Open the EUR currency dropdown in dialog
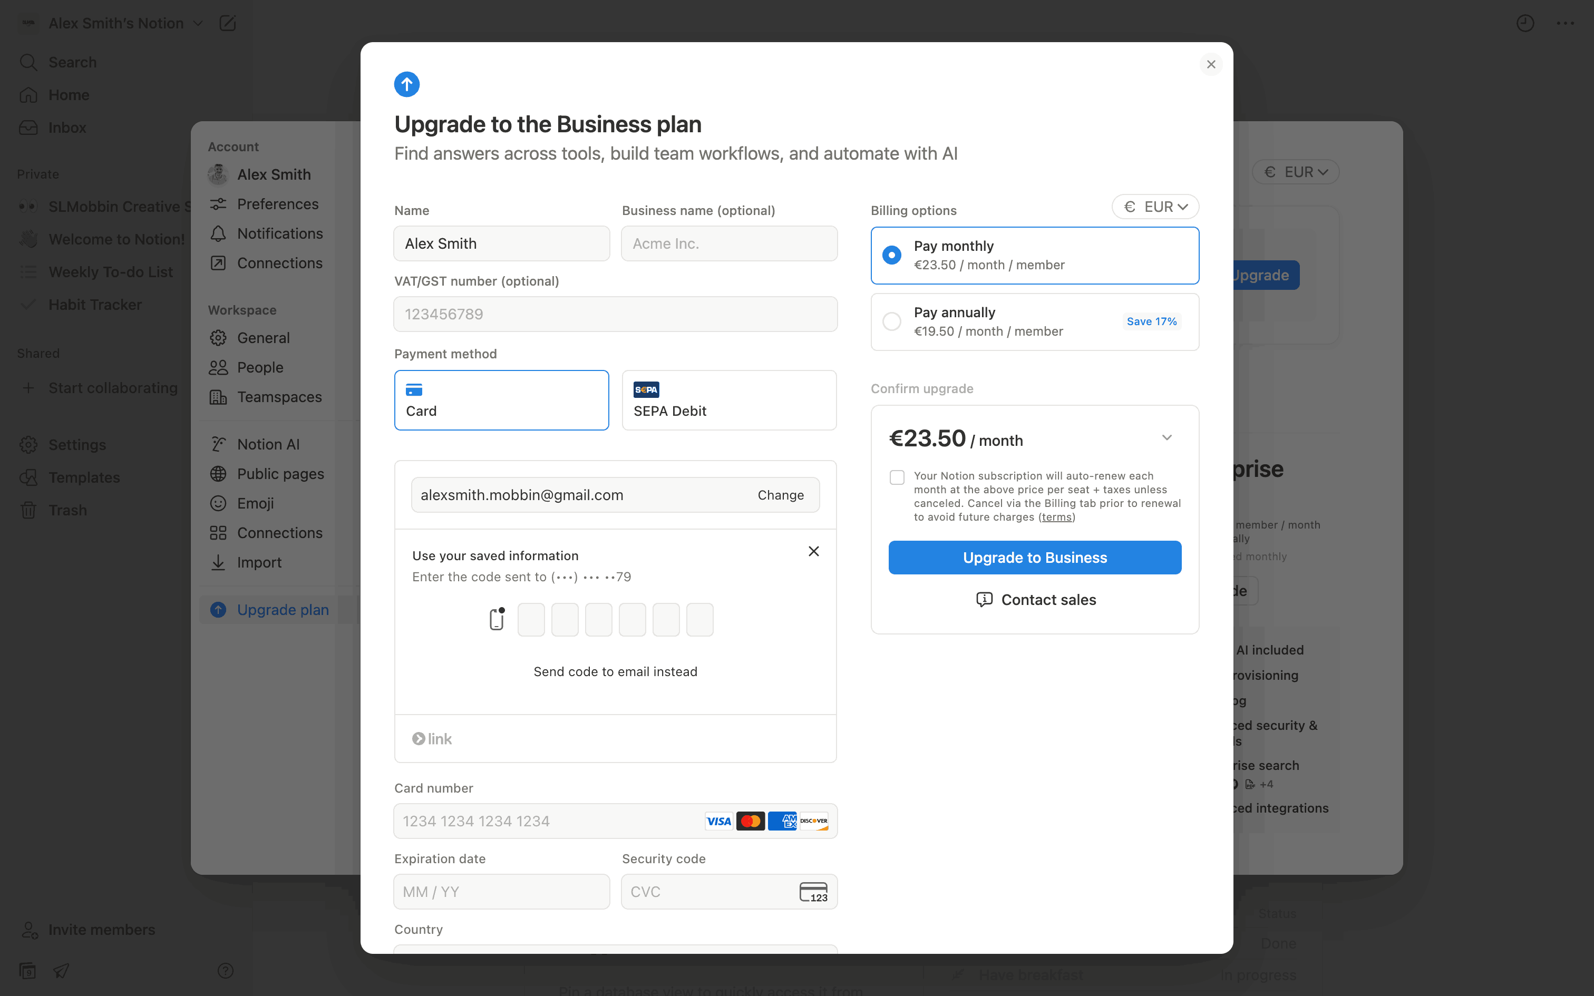Screen dimensions: 1594x996 click(x=1155, y=207)
